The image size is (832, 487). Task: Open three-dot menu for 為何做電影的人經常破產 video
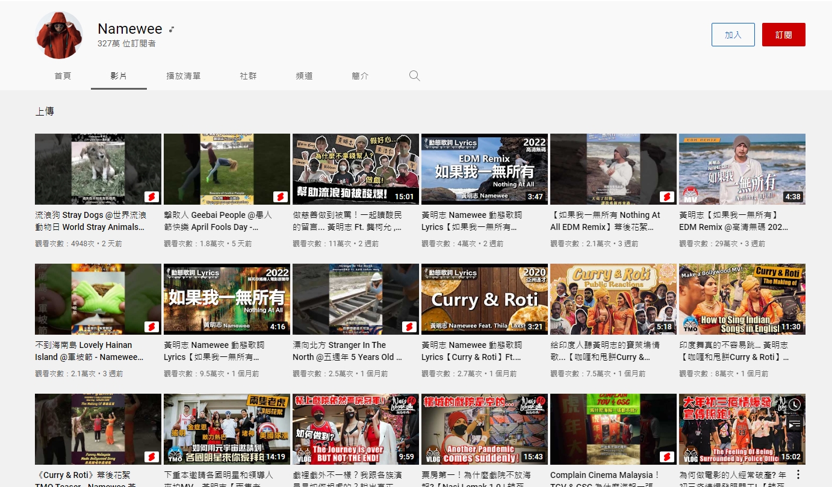pos(798,474)
